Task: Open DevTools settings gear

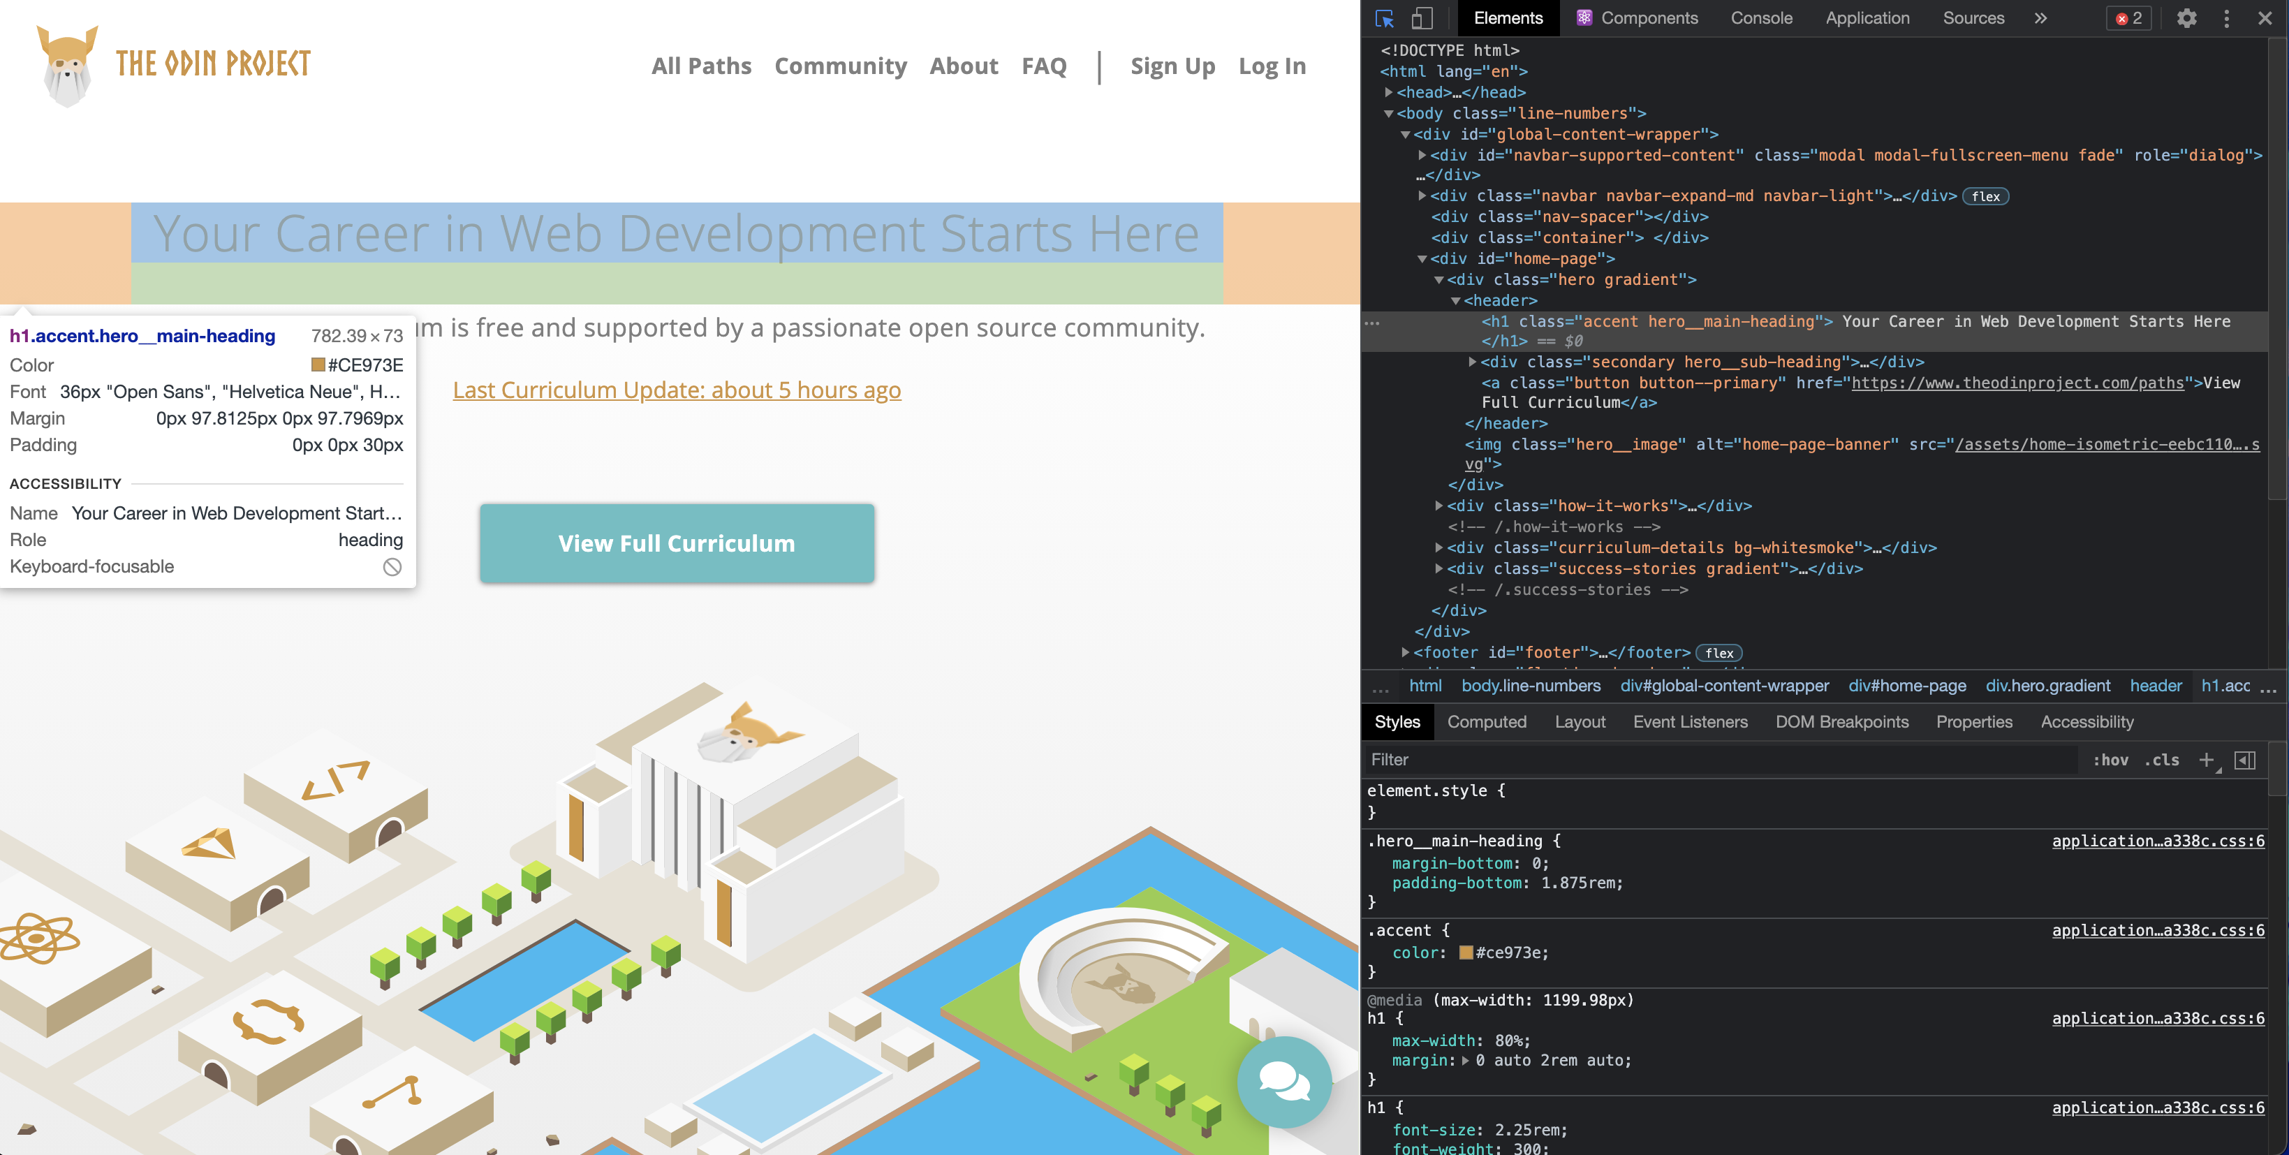Action: (x=2186, y=19)
